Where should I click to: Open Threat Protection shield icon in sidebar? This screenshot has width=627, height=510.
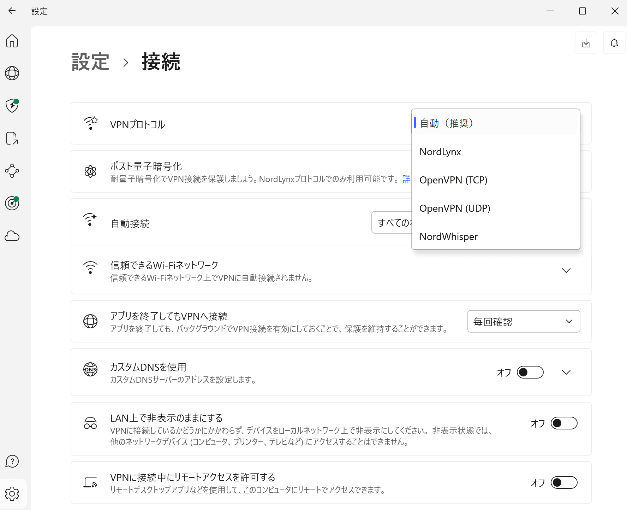point(12,106)
